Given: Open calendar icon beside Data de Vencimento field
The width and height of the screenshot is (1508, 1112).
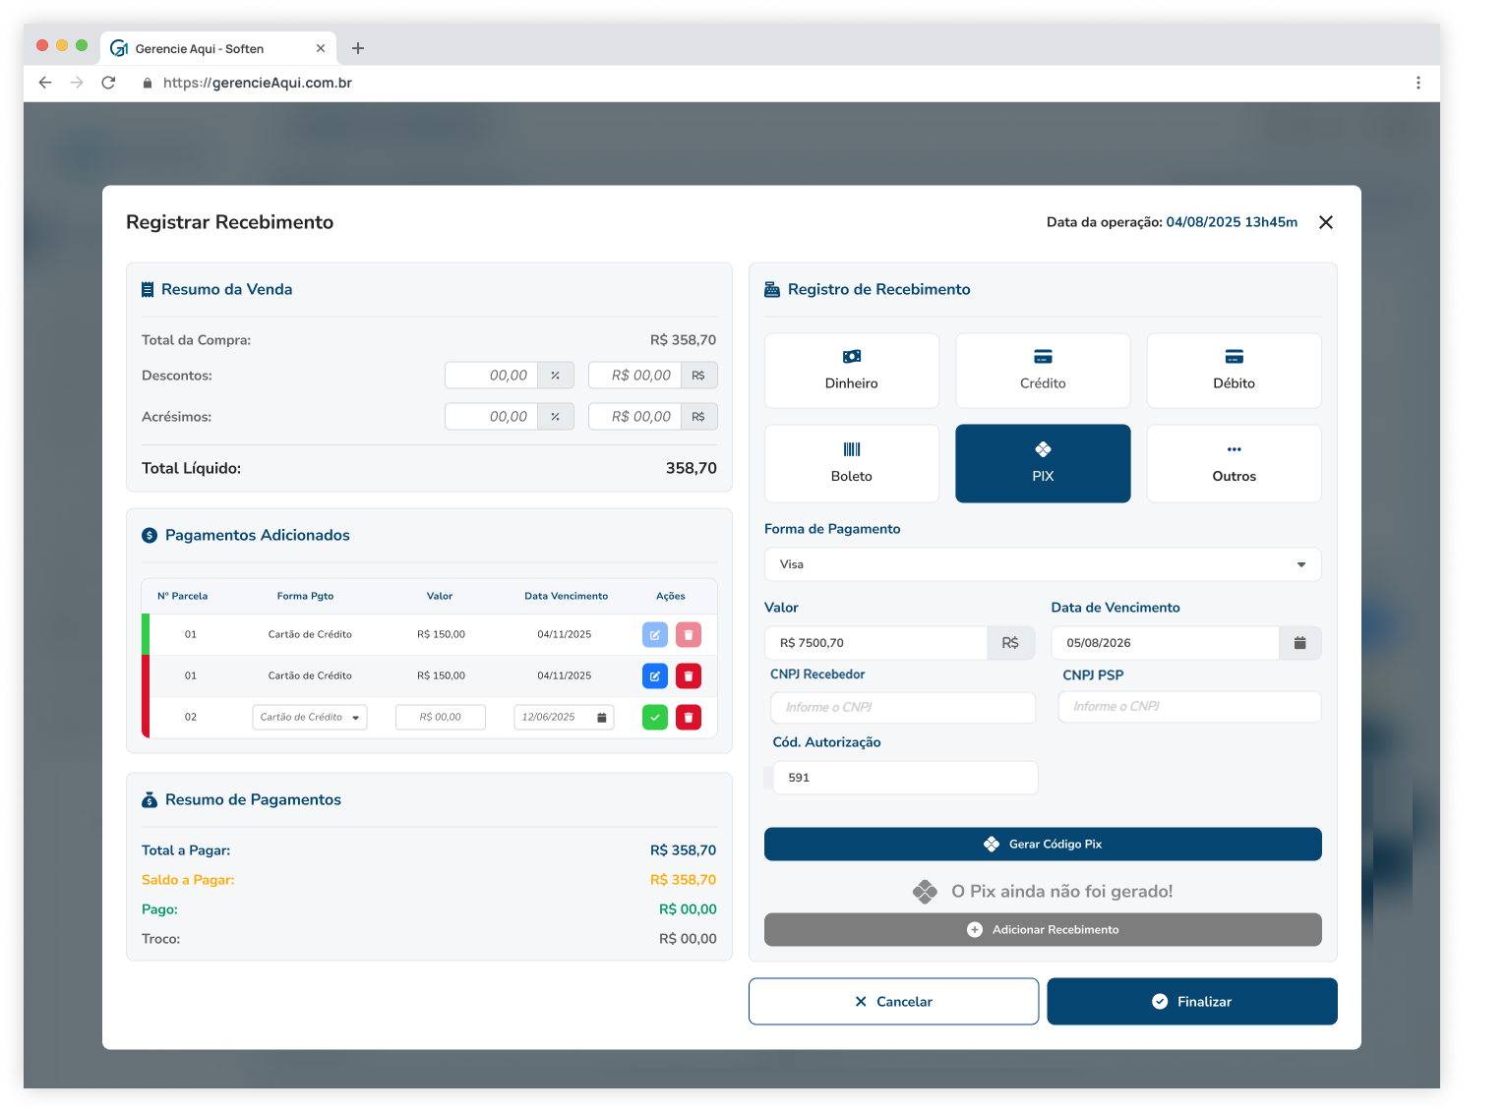Looking at the screenshot, I should [x=1299, y=643].
